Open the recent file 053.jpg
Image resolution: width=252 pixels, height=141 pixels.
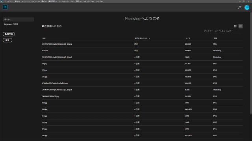tap(44, 116)
